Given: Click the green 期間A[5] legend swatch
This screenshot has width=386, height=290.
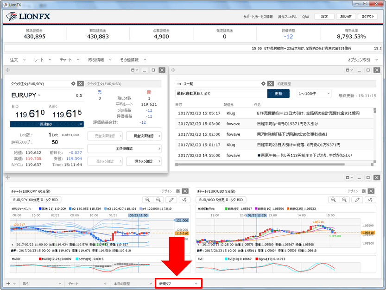Looking at the screenshot, I should coord(226,208).
